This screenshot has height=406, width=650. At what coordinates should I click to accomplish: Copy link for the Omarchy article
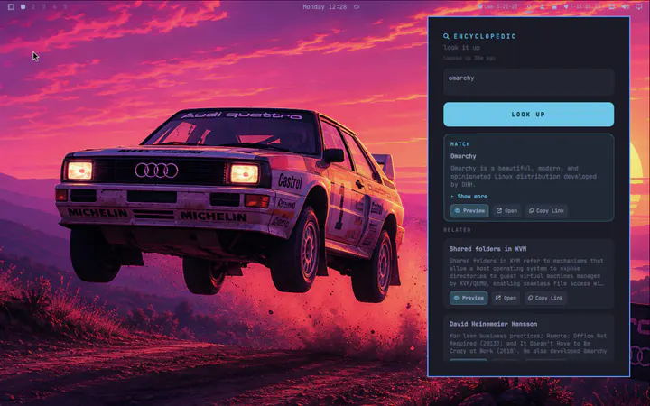(546, 211)
